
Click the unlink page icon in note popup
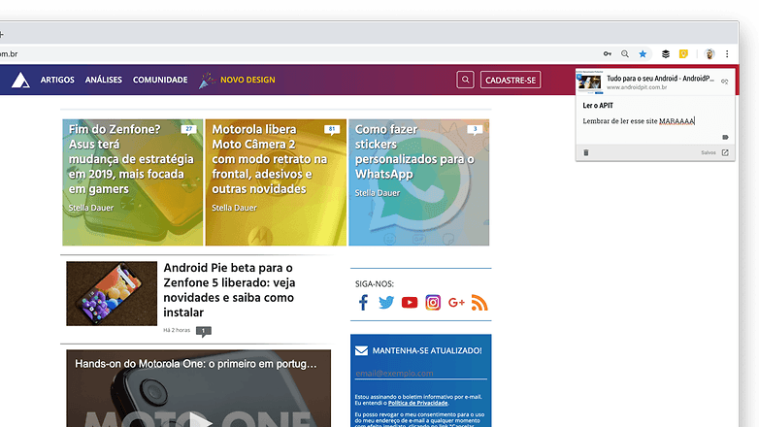725,82
